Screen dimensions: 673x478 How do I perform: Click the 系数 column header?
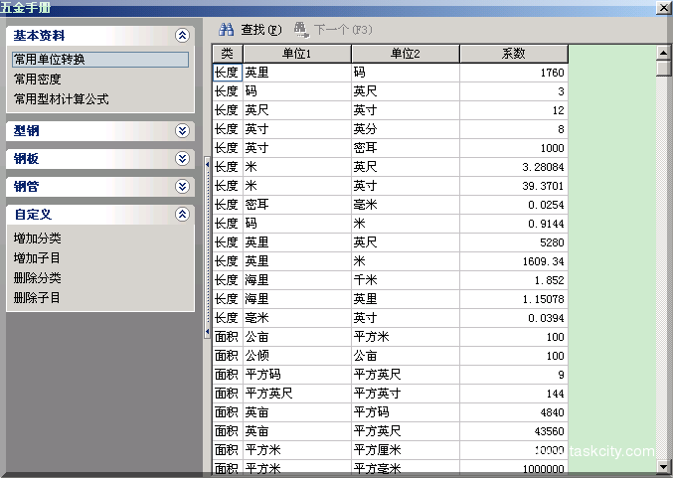click(513, 54)
